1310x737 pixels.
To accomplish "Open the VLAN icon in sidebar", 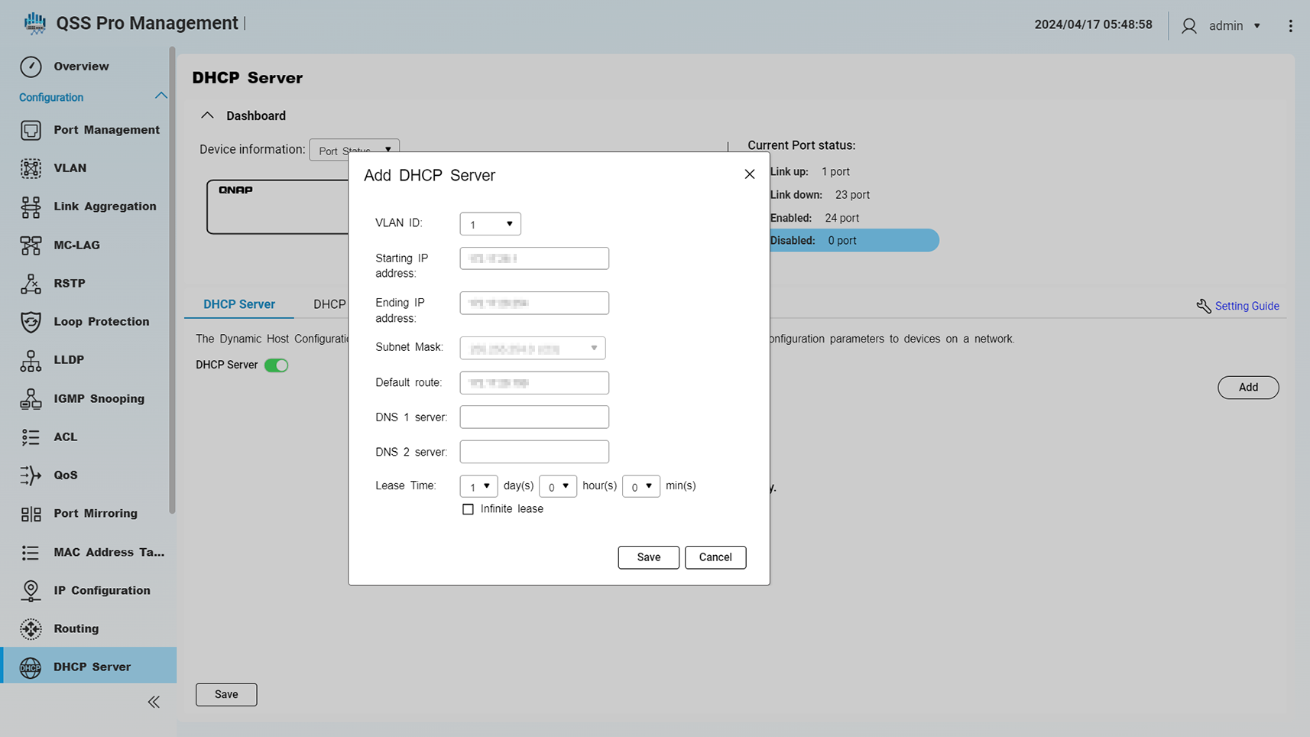I will [x=31, y=168].
